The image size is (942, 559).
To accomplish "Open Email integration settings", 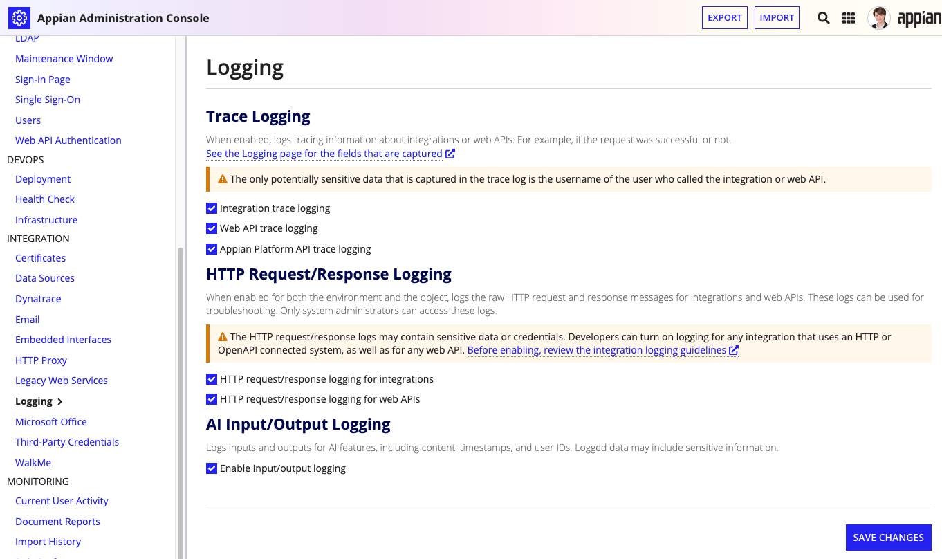I will [x=28, y=320].
